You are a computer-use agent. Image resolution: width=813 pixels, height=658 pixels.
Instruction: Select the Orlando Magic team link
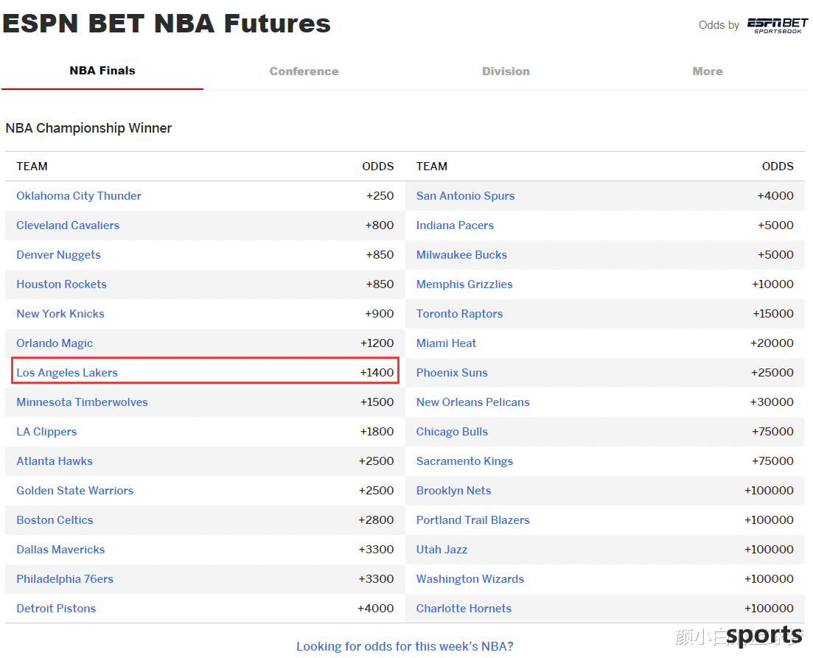[55, 343]
